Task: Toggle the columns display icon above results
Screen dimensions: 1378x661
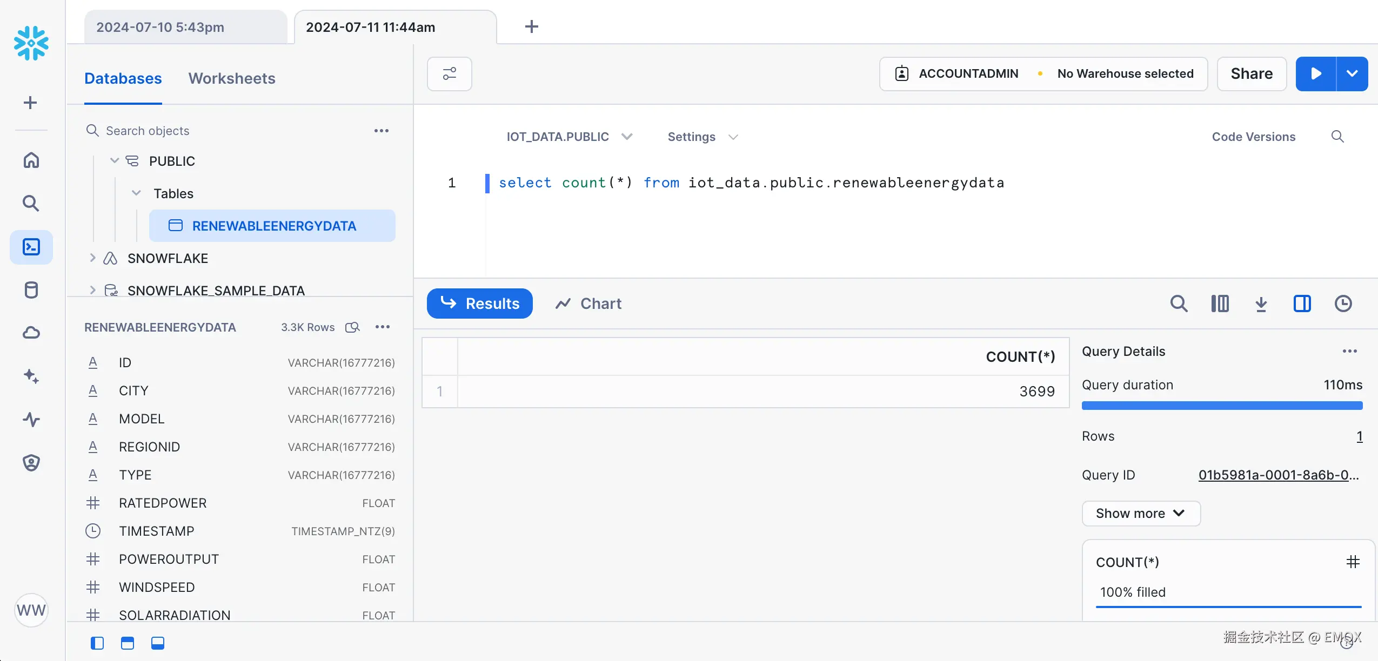Action: point(1220,303)
